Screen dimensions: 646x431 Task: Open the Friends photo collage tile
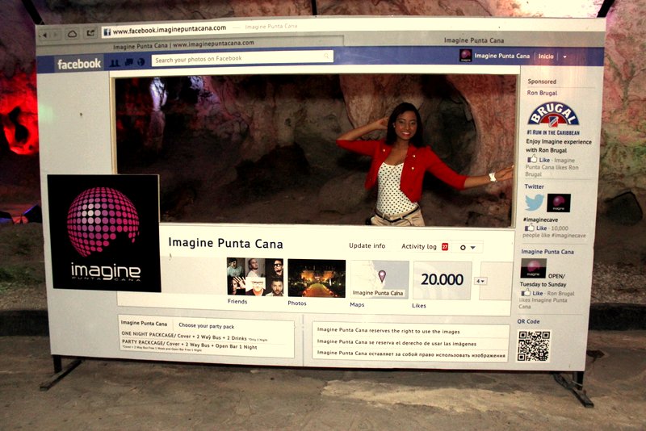pos(255,277)
